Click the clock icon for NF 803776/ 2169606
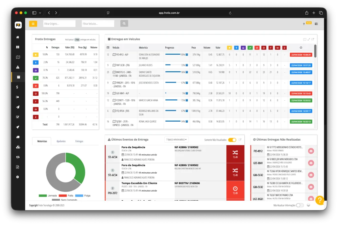Viewport: 338px width, 225px height. click(235, 189)
